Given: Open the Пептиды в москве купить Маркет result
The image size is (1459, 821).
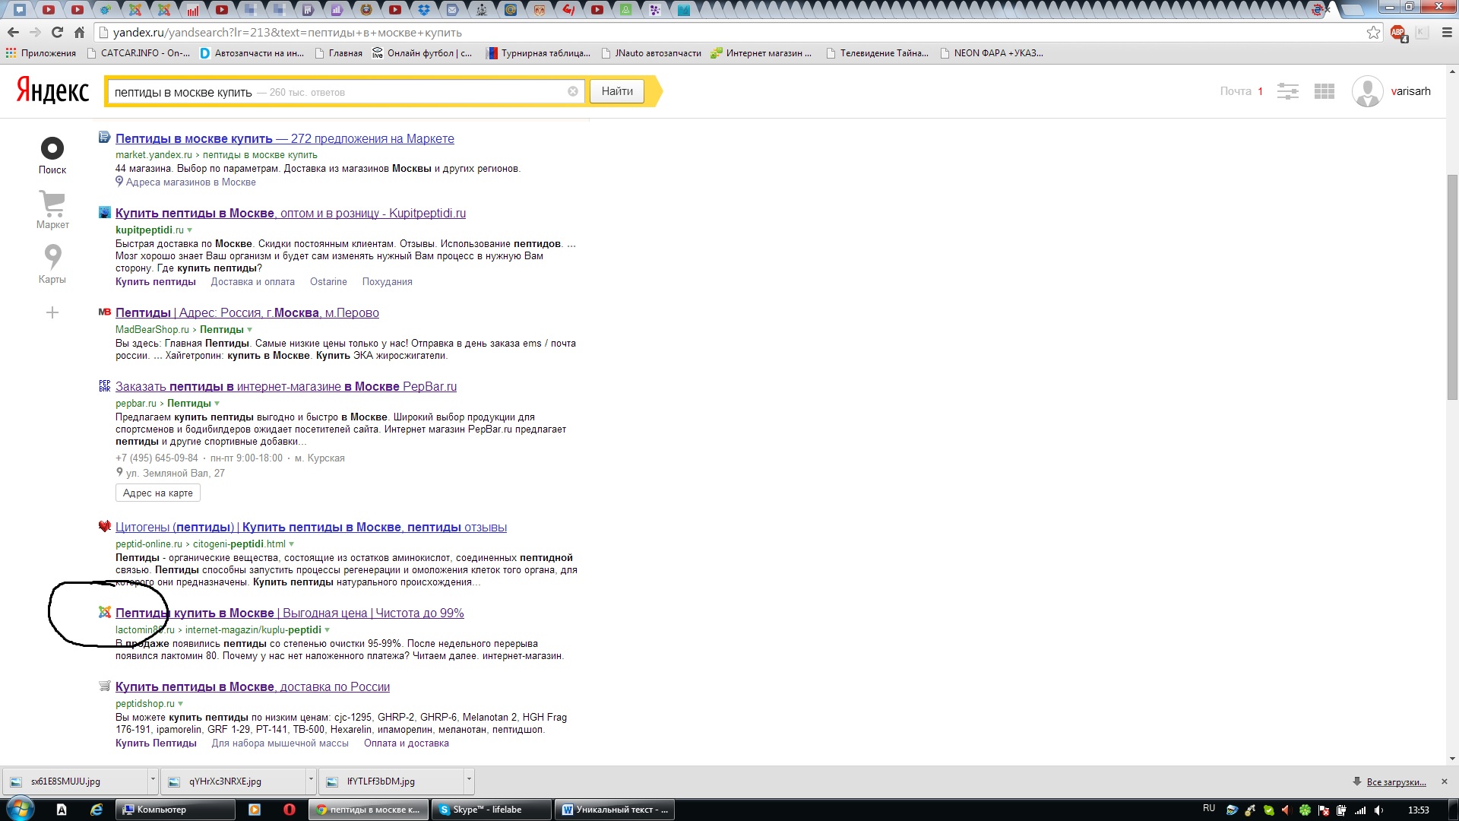Looking at the screenshot, I should click(285, 138).
